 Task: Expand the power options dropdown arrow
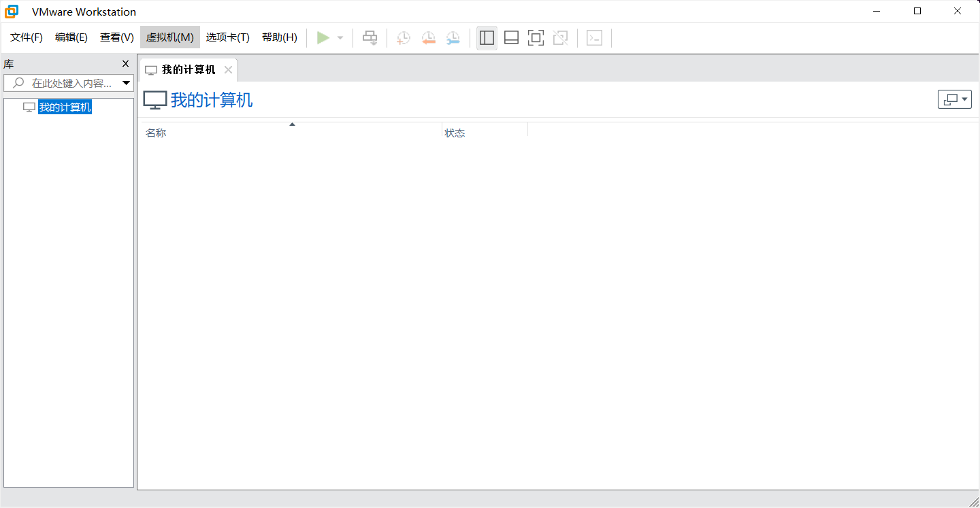click(340, 38)
